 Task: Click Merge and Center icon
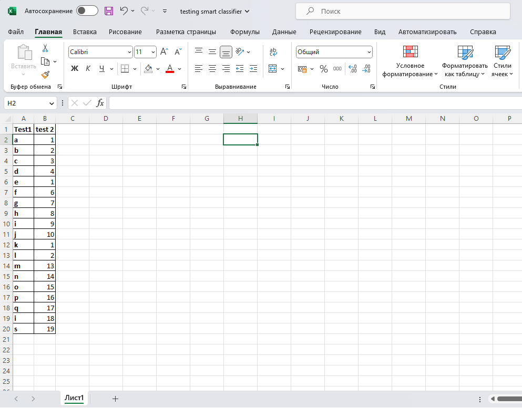click(273, 68)
